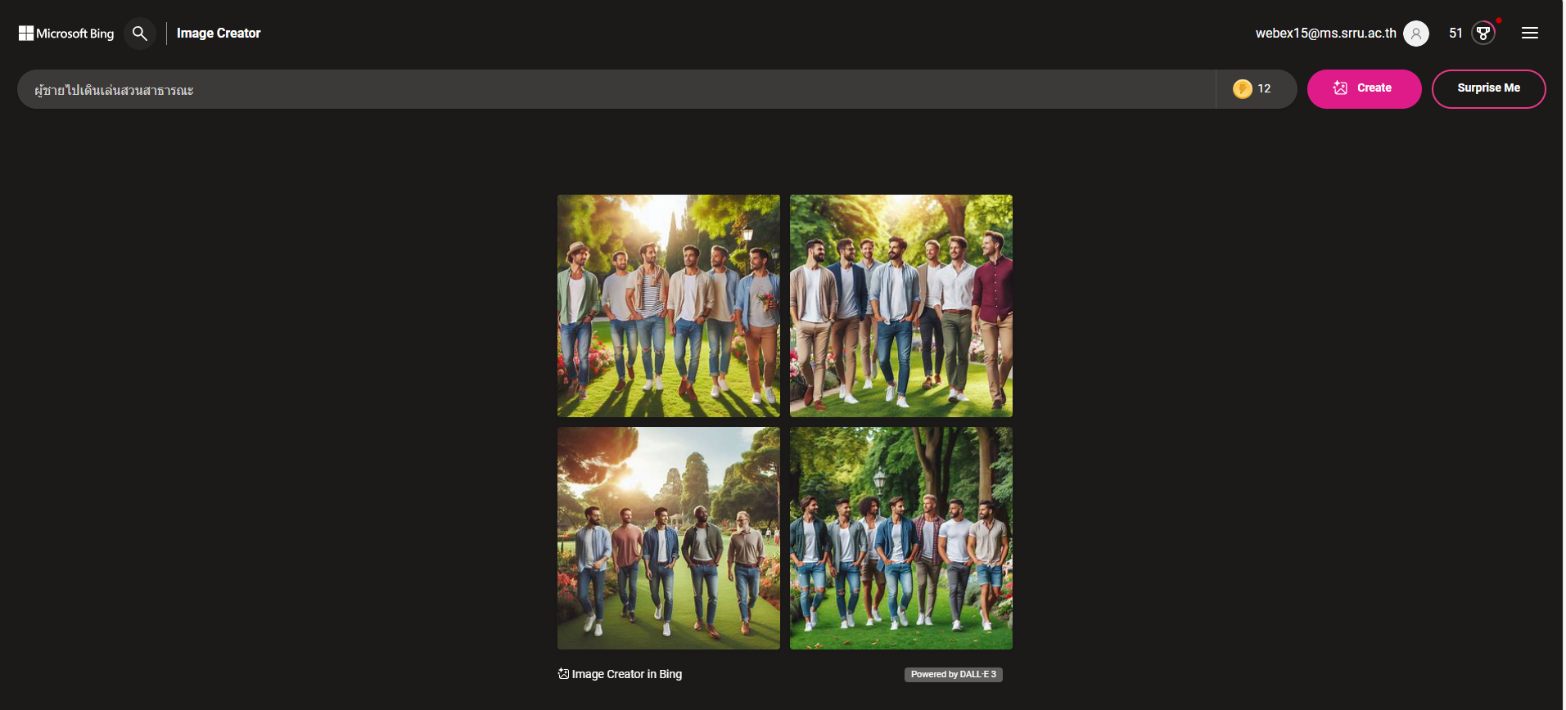Click inside the prompt text field

[616, 89]
